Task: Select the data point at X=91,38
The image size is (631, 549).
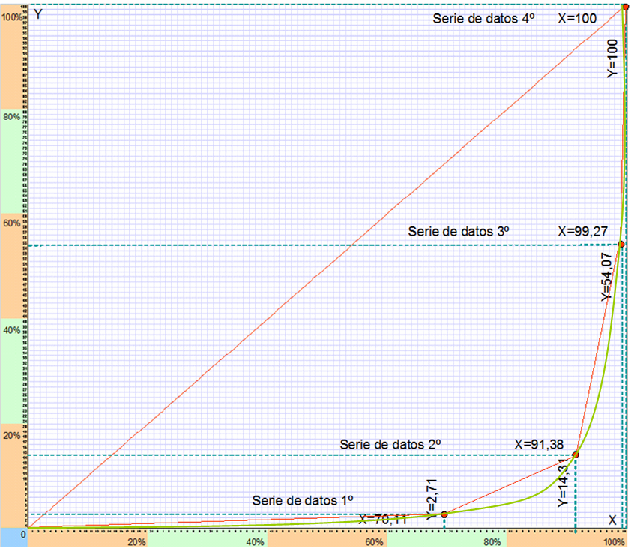Action: tap(576, 454)
